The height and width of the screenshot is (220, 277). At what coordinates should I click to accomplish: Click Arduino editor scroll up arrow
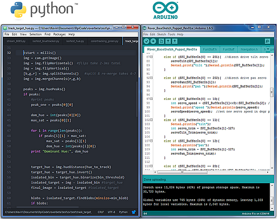[272, 55]
